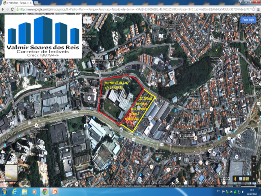
Task: Go back using the browser back arrow
Action: point(3,9)
